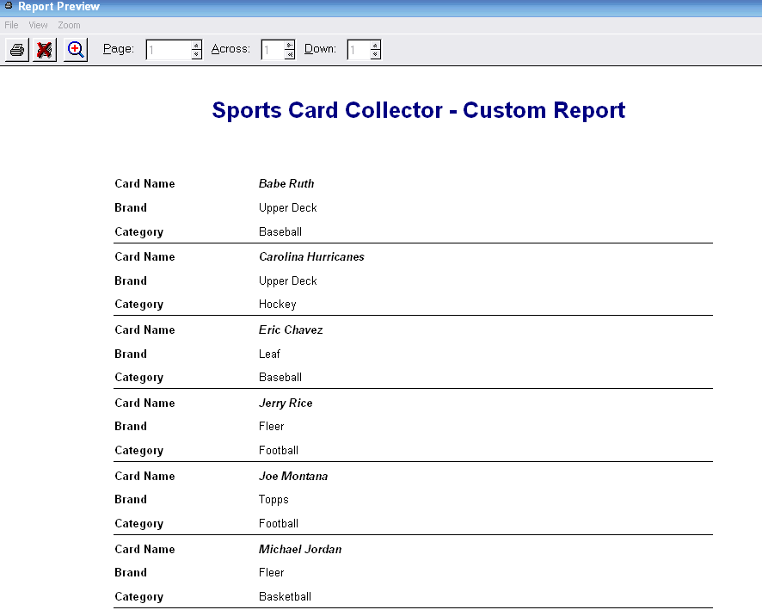Open the View menu
The image size is (762, 610).
(x=37, y=25)
